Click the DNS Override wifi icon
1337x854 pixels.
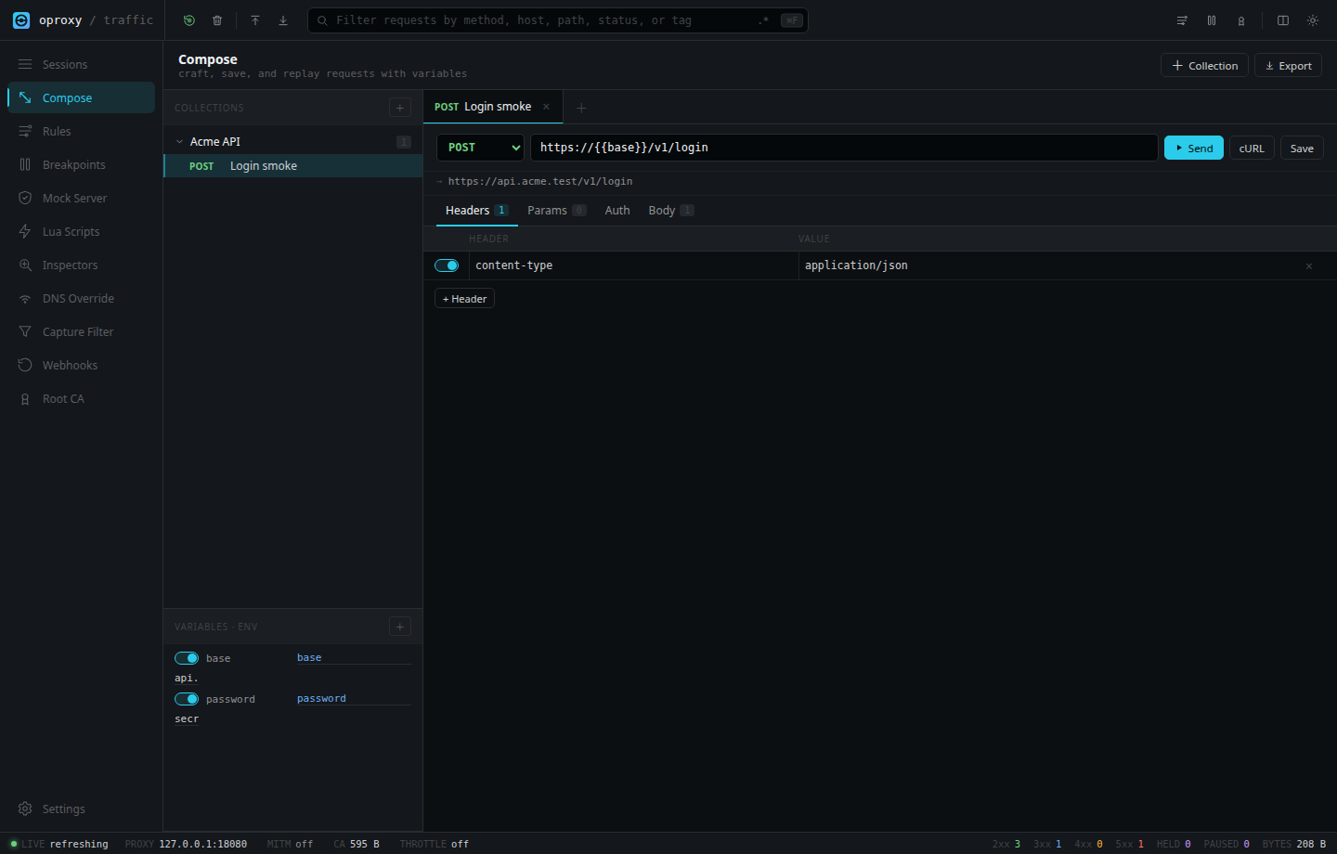tap(25, 298)
